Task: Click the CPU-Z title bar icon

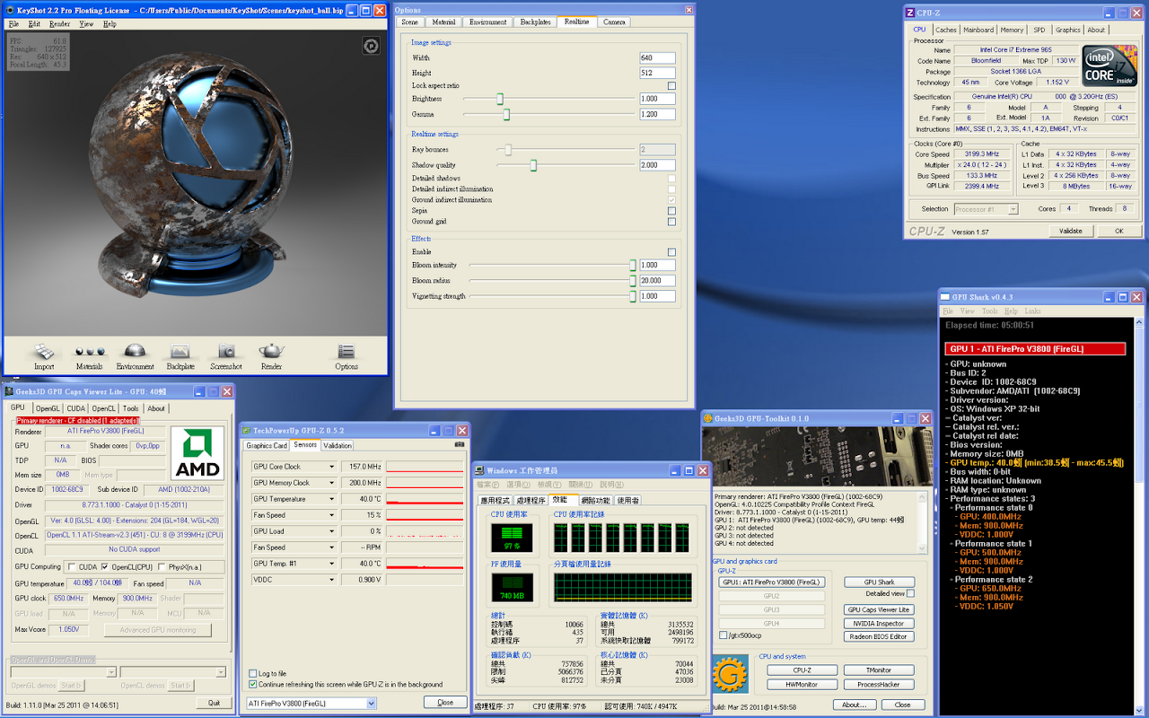Action: 911,13
